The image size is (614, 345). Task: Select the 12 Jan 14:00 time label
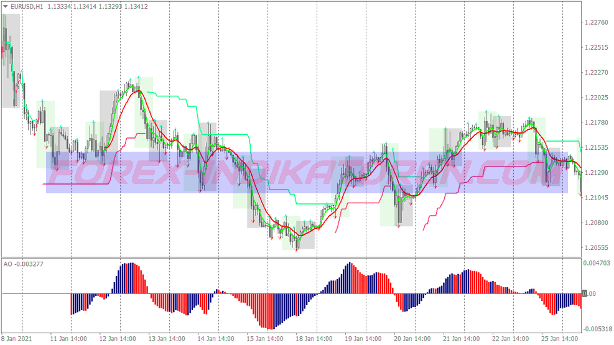pyautogui.click(x=118, y=338)
